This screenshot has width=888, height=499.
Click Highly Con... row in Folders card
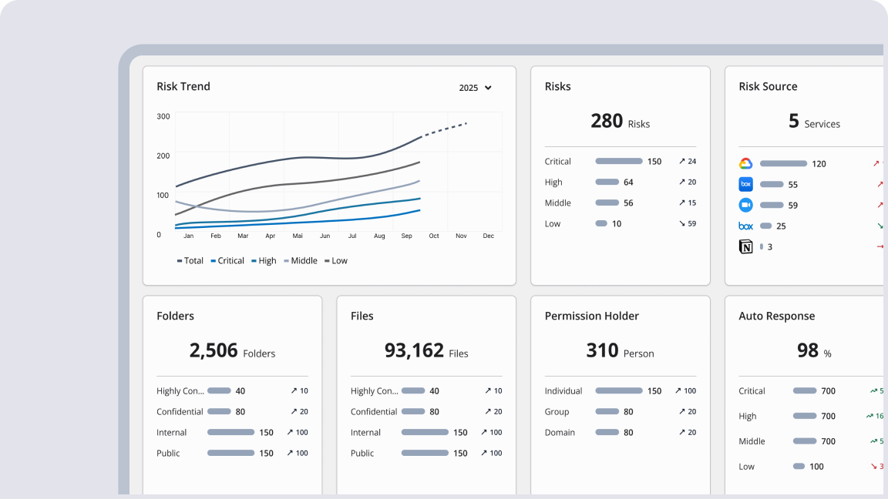232,391
